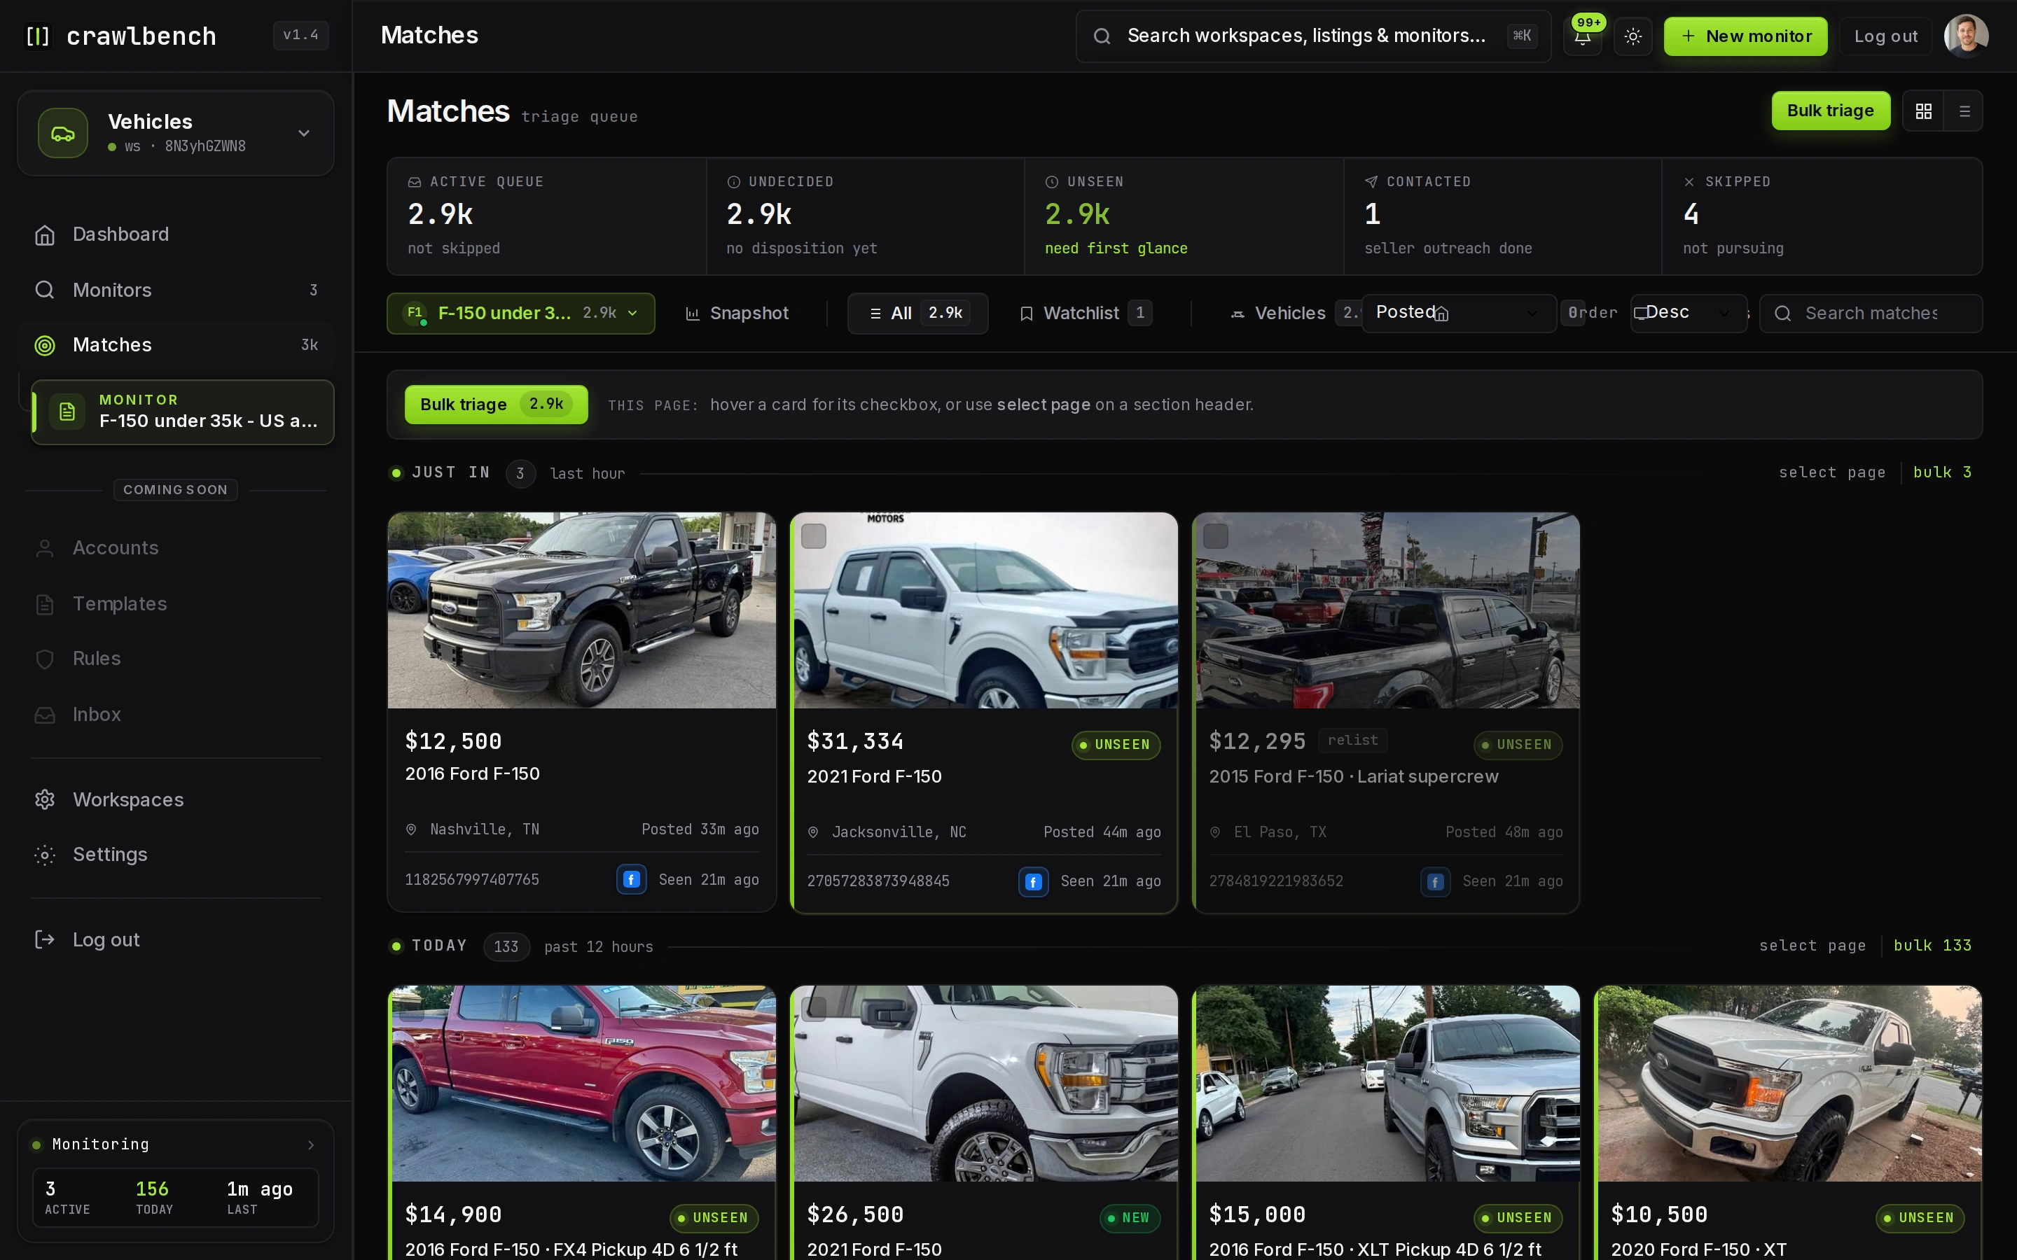Open the white $31,334 F-150 photo

pos(985,611)
